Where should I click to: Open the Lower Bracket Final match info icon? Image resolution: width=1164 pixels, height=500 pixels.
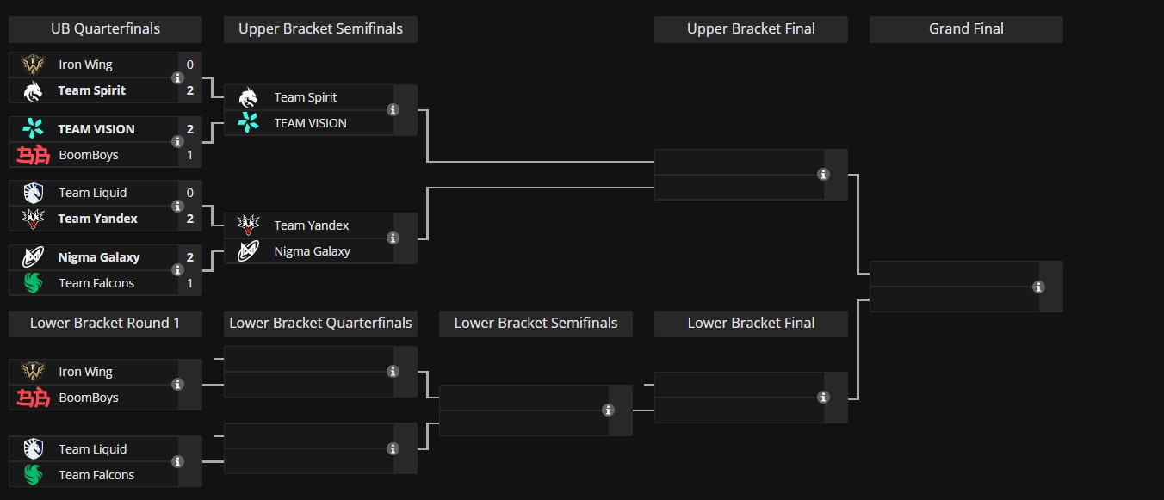823,398
